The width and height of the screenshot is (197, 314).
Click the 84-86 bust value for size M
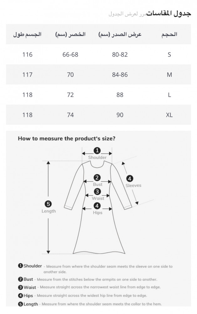(120, 74)
